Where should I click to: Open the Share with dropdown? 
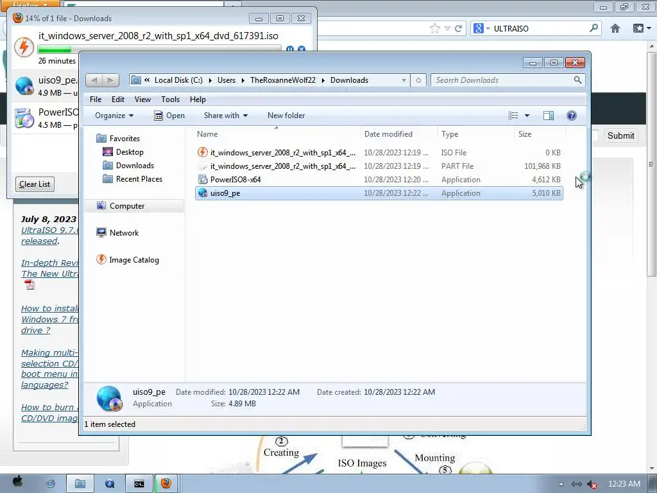(x=225, y=116)
